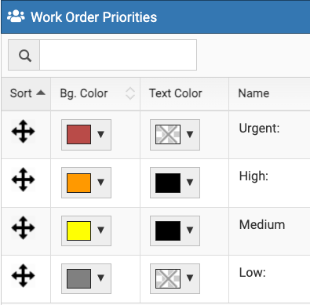The width and height of the screenshot is (310, 305).
Task: Open the red background color dropdown for Urgent
Action: click(86, 135)
